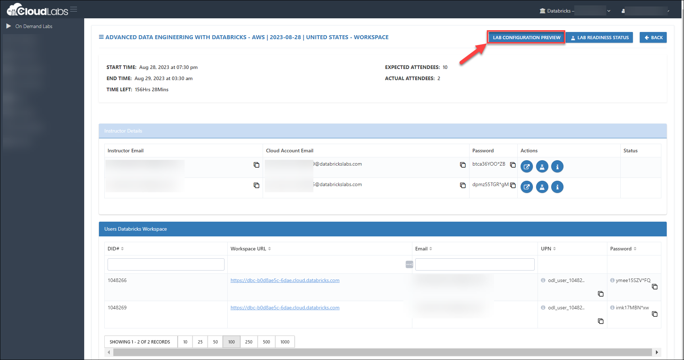The image size is (684, 360).
Task: Copy second cloud account email
Action: point(463,185)
